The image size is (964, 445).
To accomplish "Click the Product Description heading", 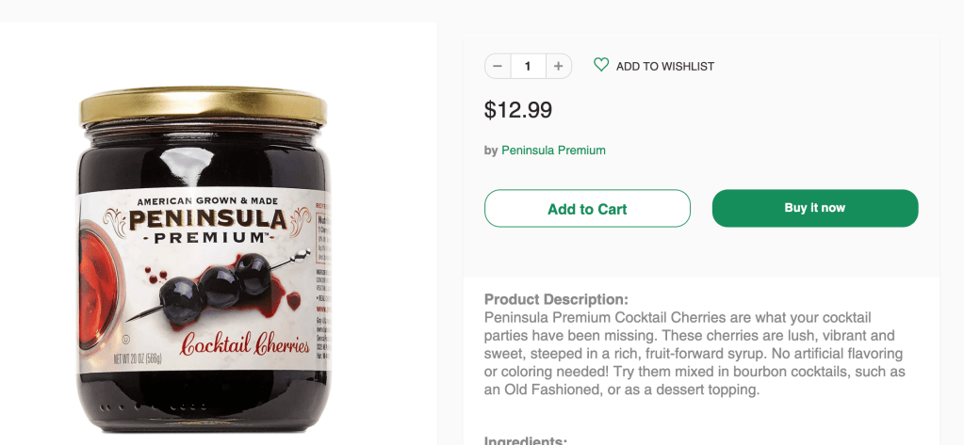I will pyautogui.click(x=556, y=300).
